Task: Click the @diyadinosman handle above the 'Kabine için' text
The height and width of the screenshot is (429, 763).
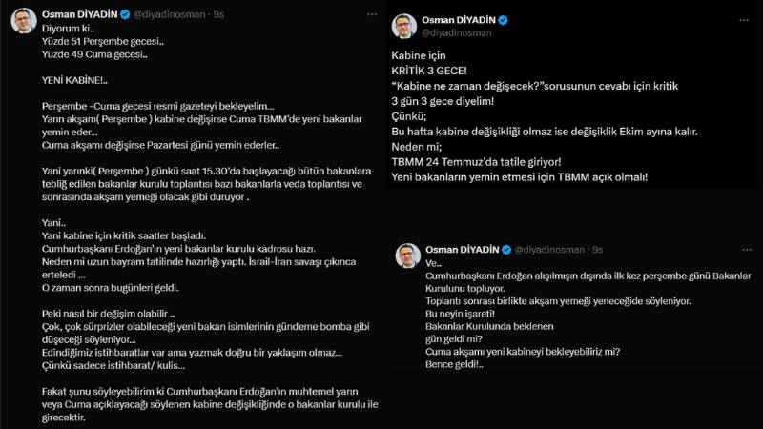Action: [x=457, y=32]
